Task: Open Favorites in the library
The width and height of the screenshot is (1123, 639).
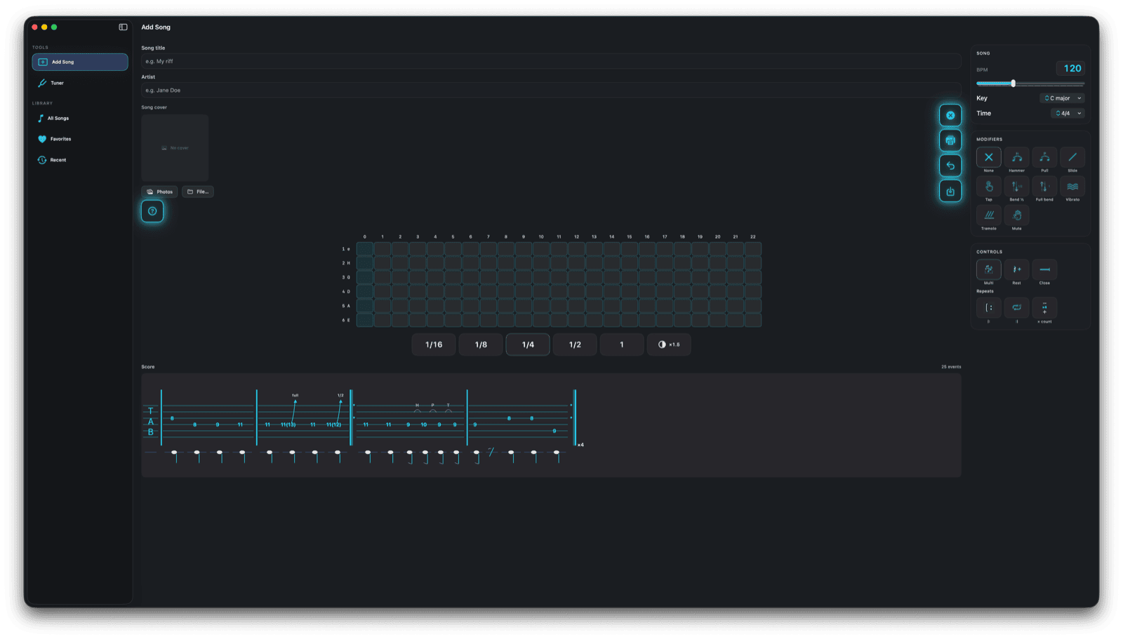Action: tap(80, 139)
